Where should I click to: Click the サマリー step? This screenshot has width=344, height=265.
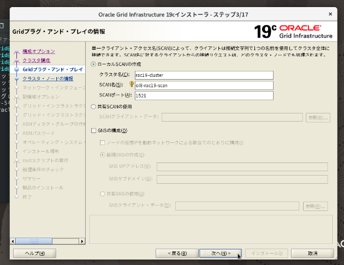[x=32, y=179]
